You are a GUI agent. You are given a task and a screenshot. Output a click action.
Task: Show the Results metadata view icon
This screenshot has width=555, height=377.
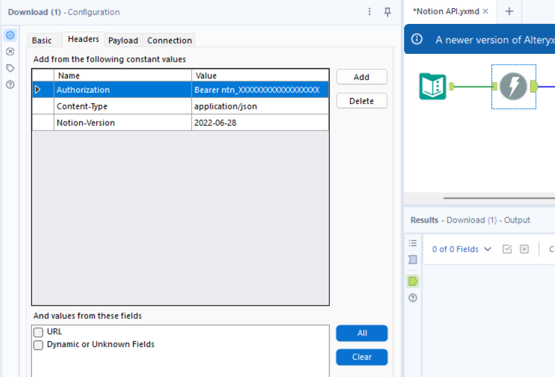pyautogui.click(x=413, y=260)
